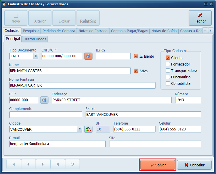This screenshot has height=174, width=216.
Task: Go to the first record
Action: pos(14,164)
